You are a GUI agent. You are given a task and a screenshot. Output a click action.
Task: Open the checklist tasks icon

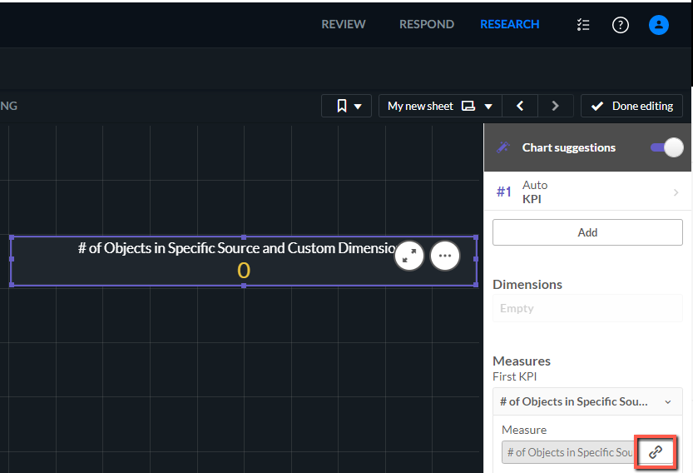coord(583,25)
